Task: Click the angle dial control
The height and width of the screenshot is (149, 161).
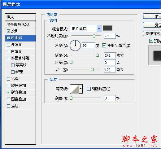Action: [x=75, y=46]
